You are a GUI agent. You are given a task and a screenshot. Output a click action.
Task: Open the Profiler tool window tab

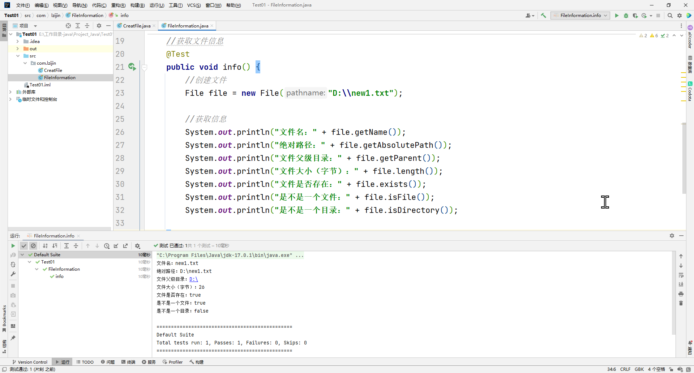coord(172,362)
